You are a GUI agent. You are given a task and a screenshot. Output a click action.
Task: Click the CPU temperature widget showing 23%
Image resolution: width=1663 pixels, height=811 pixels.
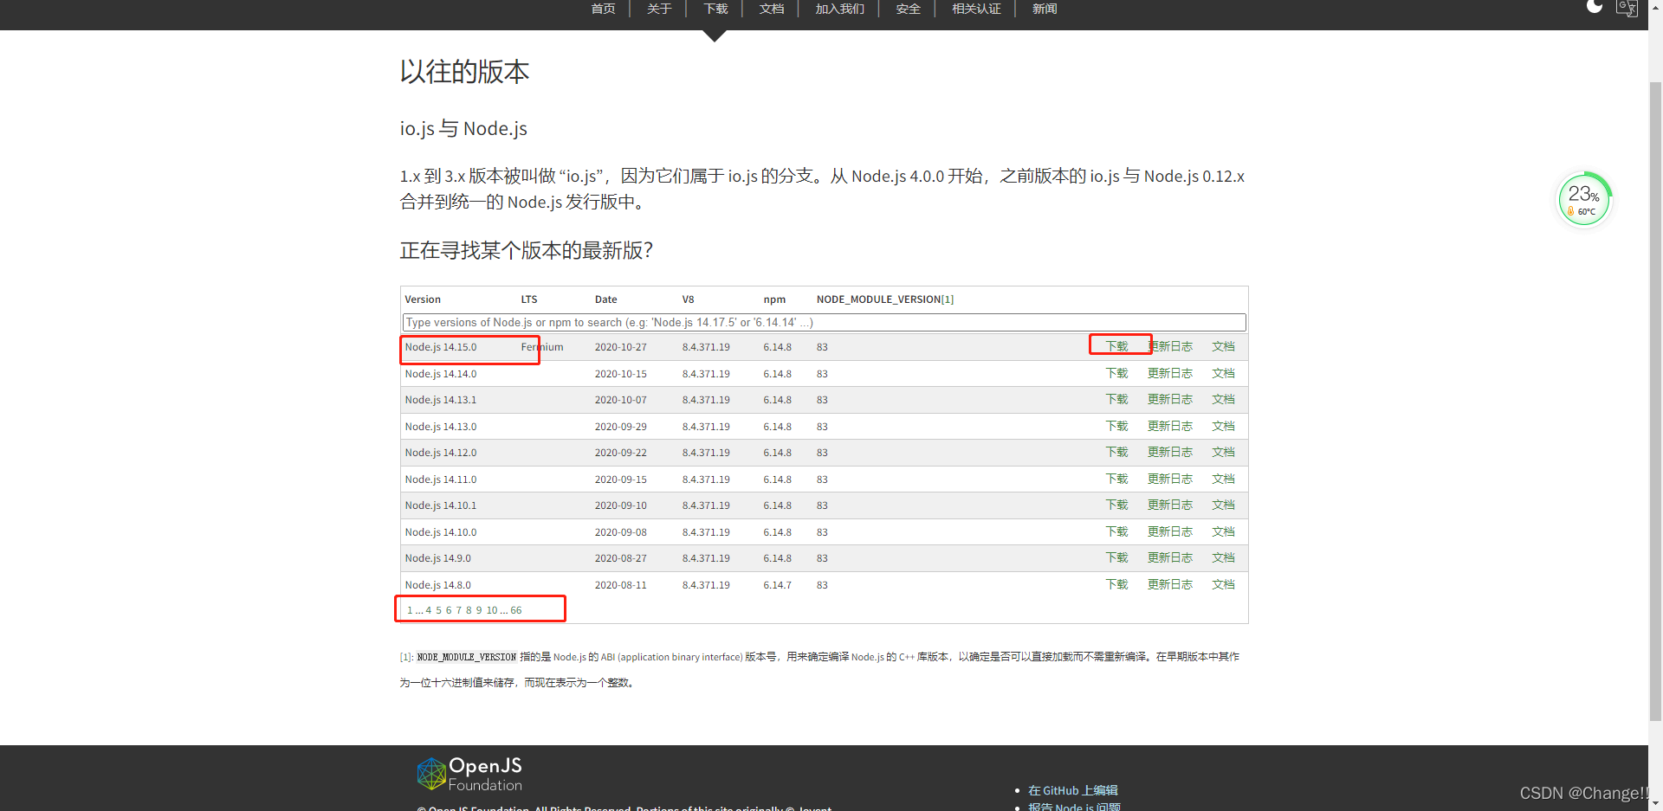pyautogui.click(x=1584, y=199)
